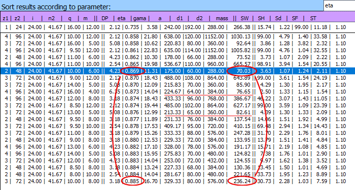Select the row with SW 1005.82
Viewport: 355px width, 190px height.
tap(177, 50)
